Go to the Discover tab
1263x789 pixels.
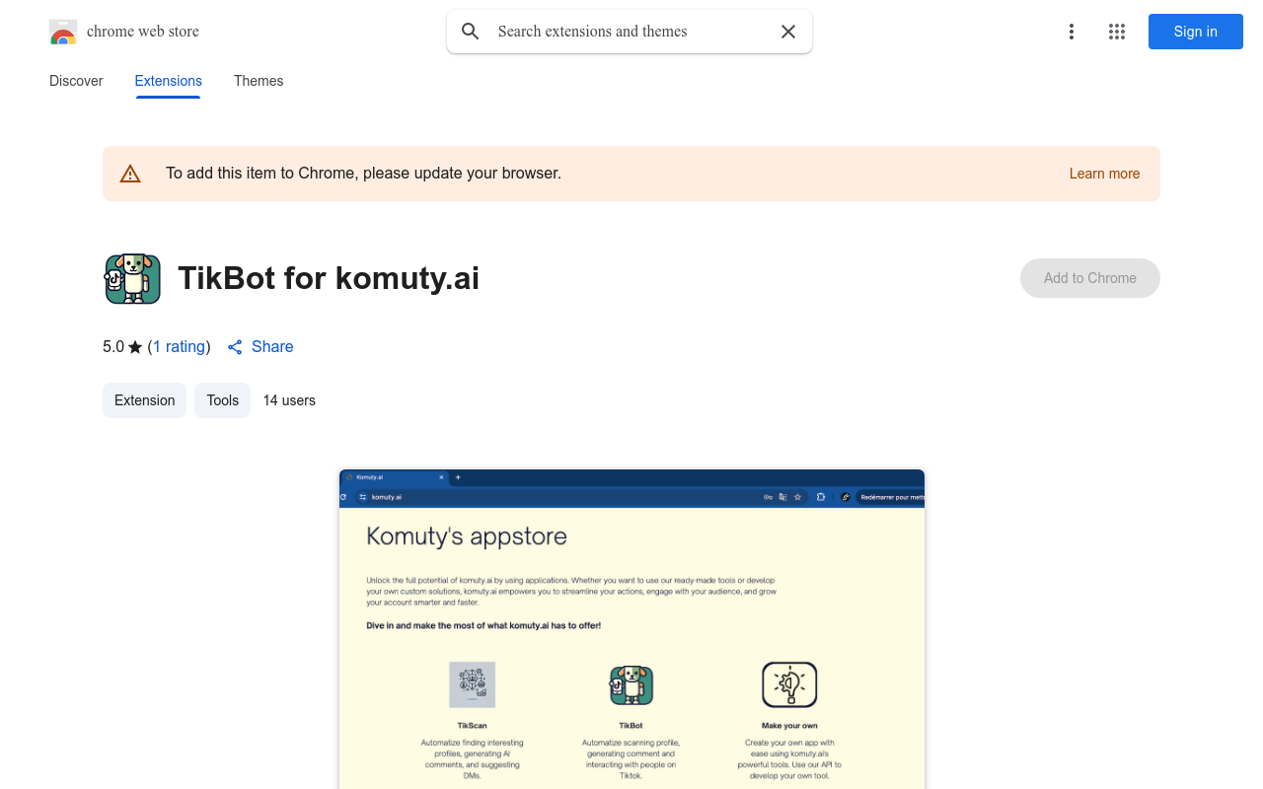[76, 81]
